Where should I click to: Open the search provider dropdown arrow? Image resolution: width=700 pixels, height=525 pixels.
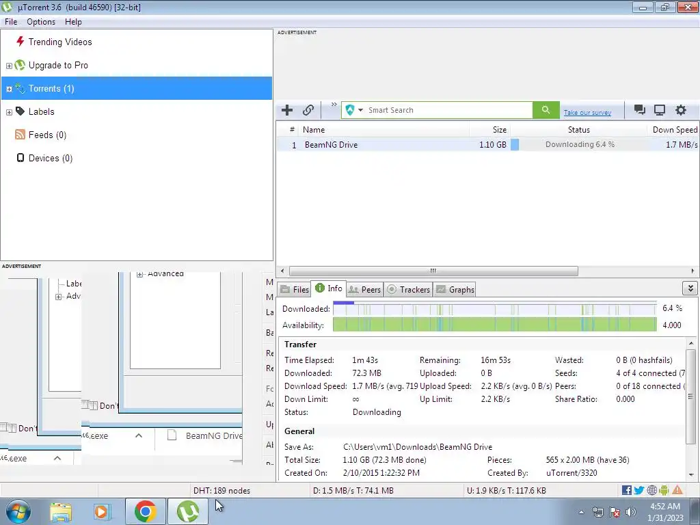(360, 110)
